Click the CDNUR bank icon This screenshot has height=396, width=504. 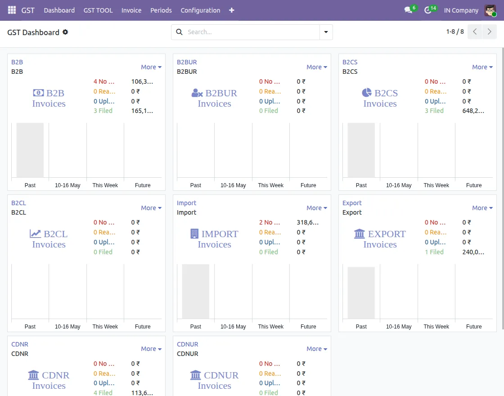[x=195, y=375]
